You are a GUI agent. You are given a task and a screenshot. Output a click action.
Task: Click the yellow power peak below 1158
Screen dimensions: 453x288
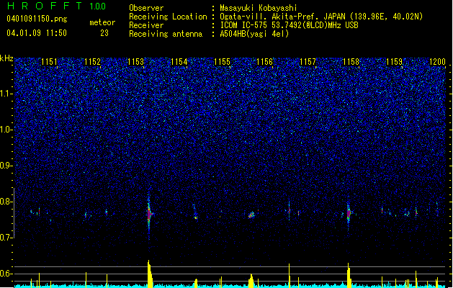click(x=349, y=274)
